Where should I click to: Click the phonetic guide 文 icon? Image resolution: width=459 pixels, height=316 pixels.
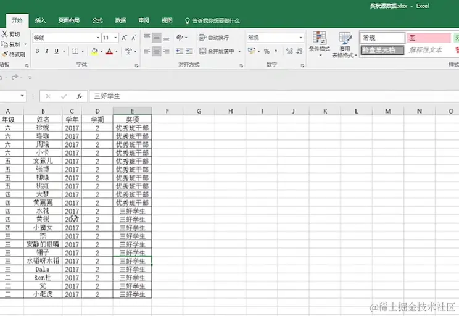coord(128,51)
